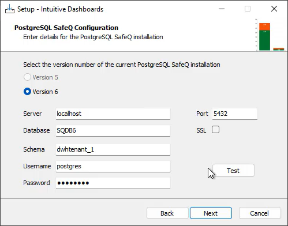Go to the previous step with Back
This screenshot has height=226, width=288.
pos(167,213)
